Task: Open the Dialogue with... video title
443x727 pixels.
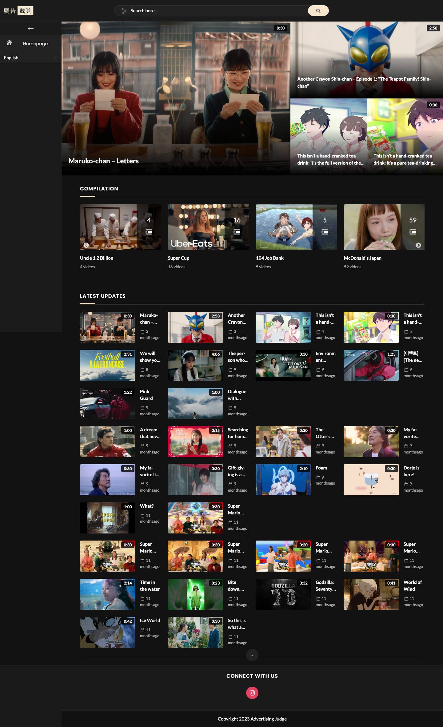Action: pos(237,395)
